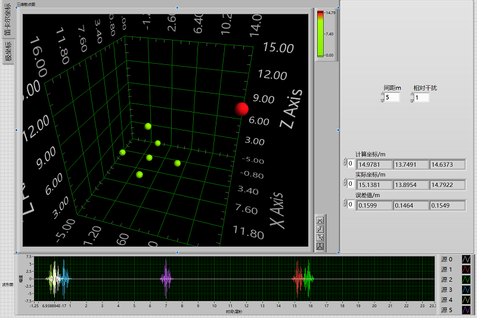477x318 pixels.
Task: Select the bottom 3D perspective view icon
Action: (x=320, y=246)
